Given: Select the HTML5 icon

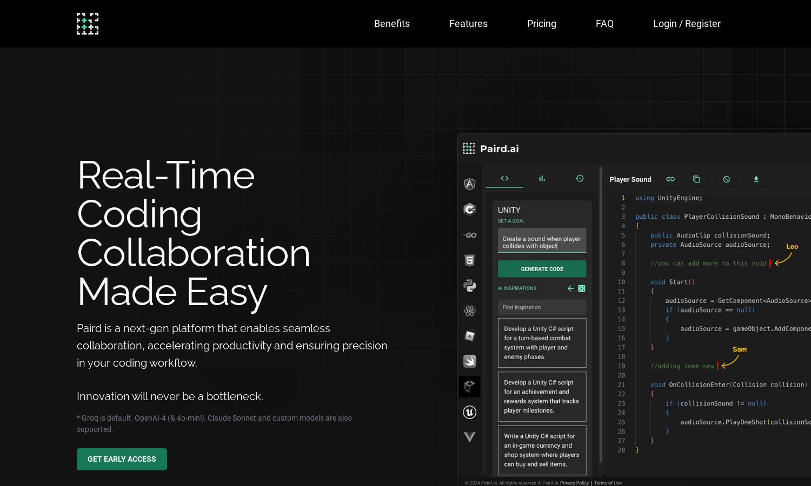Looking at the screenshot, I should [x=470, y=260].
